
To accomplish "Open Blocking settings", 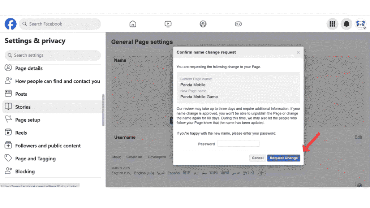I will click(x=52, y=172).
